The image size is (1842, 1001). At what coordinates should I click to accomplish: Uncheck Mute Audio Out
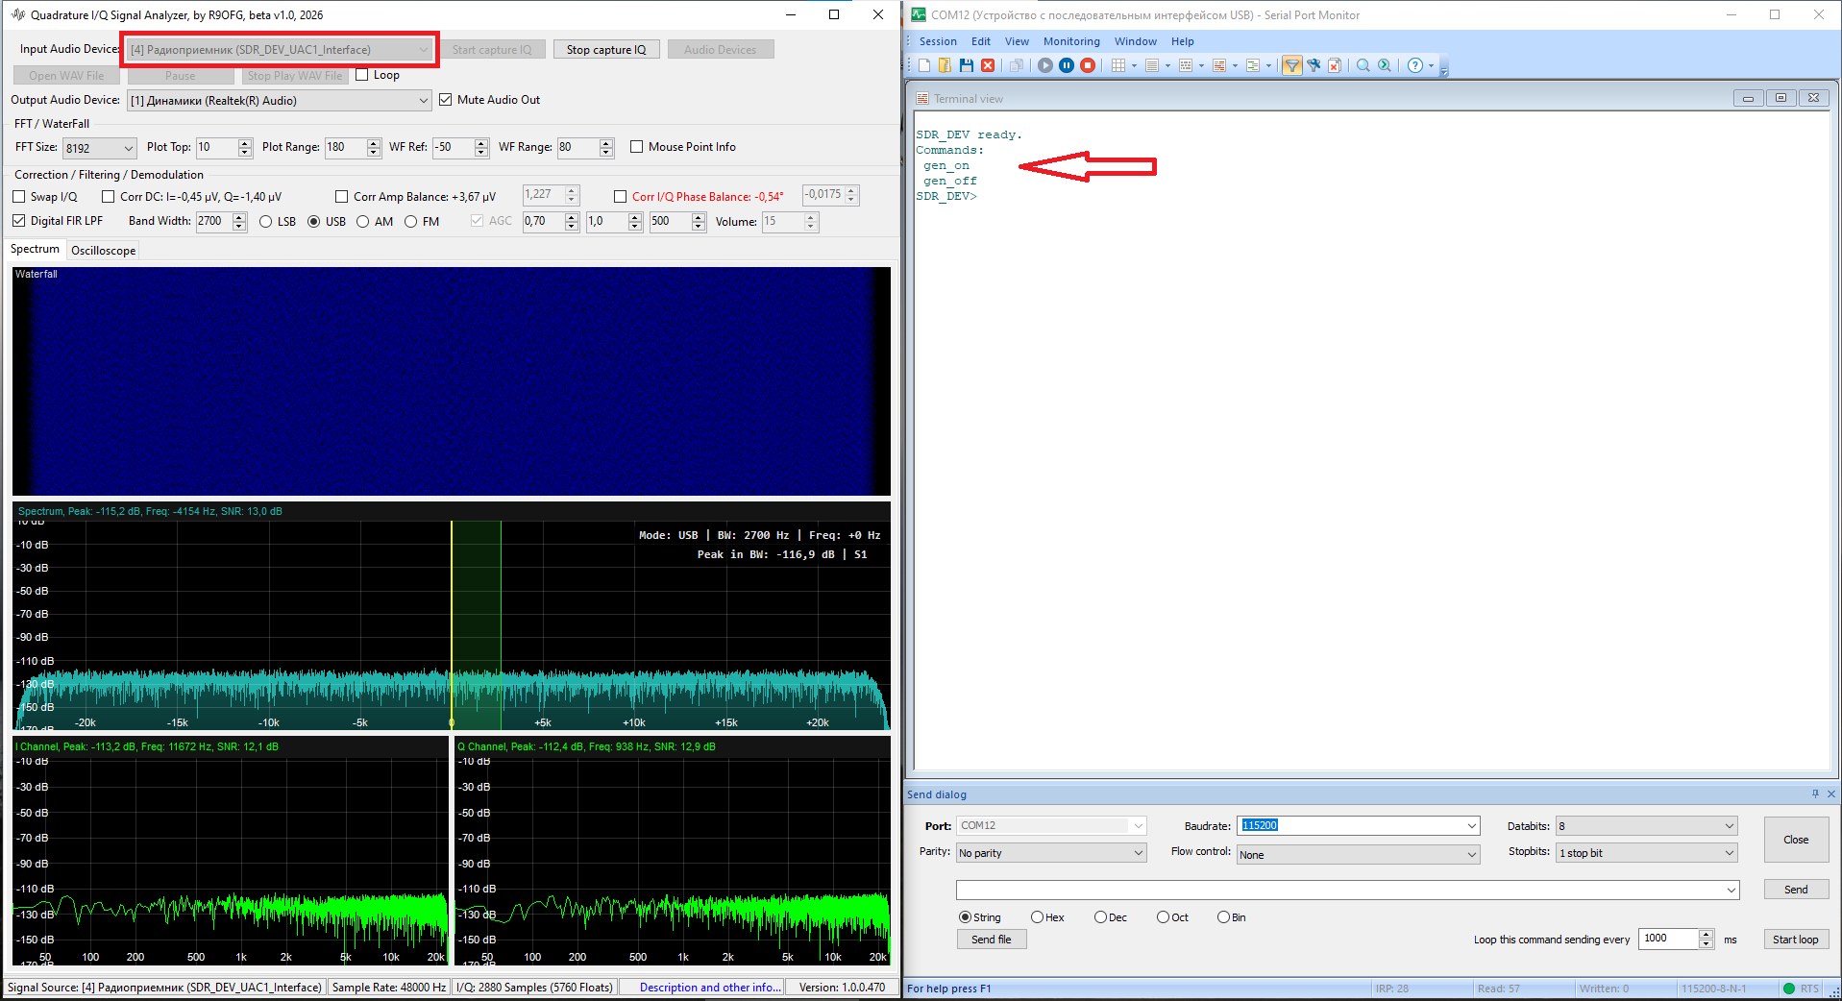pos(446,100)
